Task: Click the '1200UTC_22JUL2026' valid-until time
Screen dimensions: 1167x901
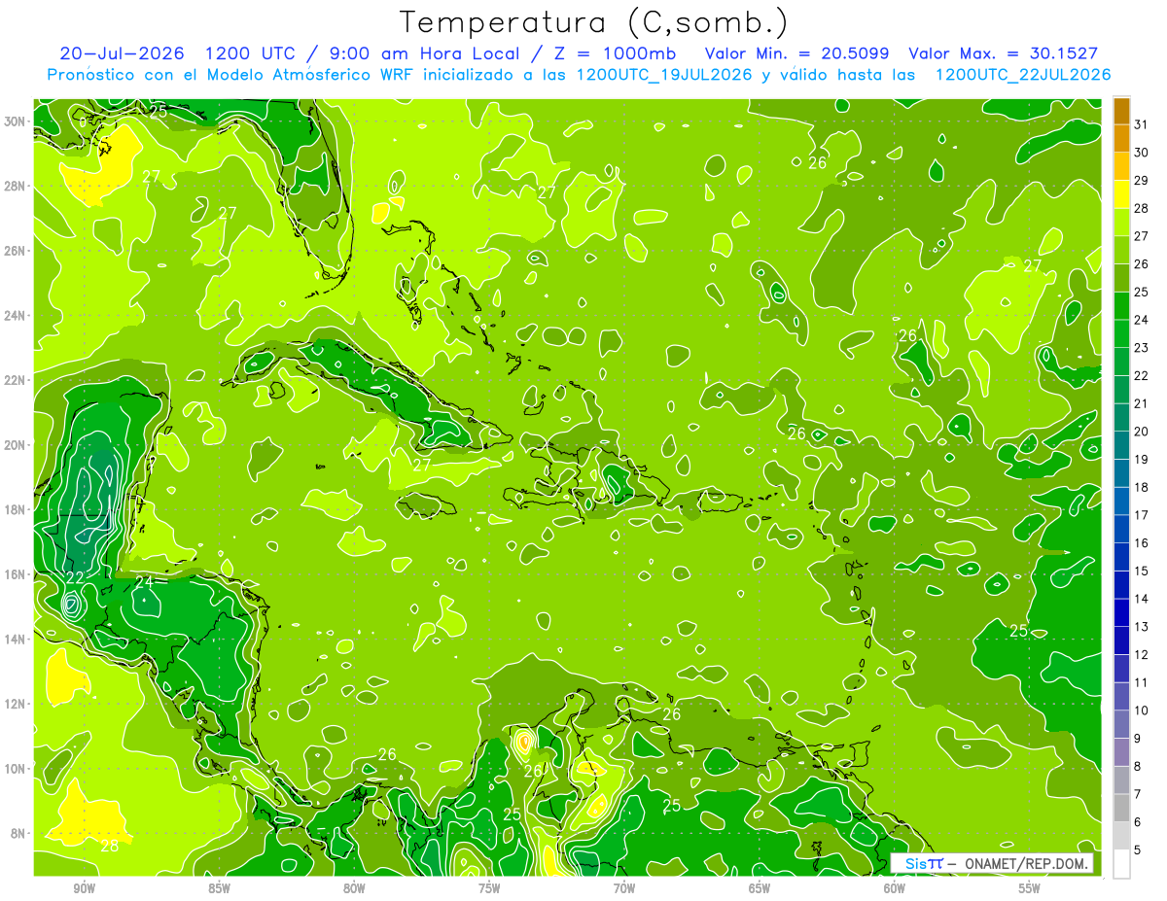Action: (1023, 75)
